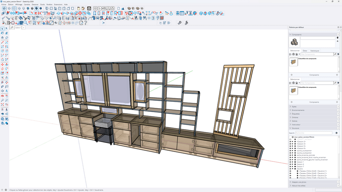This screenshot has width=342, height=192.
Task: Pick the red Move tool
Action: (2, 65)
